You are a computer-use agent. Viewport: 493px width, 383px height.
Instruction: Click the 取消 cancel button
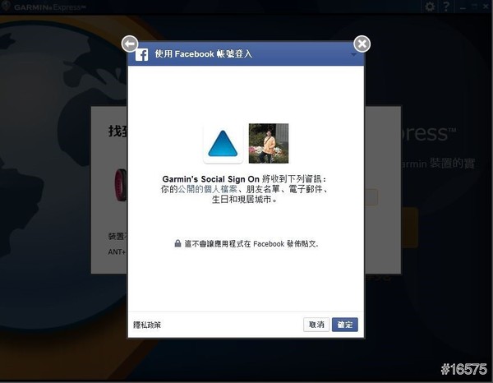coord(316,325)
